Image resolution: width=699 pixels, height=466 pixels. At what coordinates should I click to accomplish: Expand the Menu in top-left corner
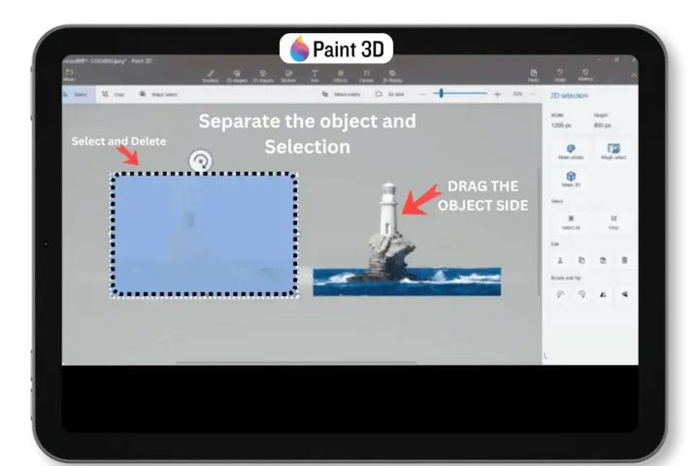click(69, 75)
